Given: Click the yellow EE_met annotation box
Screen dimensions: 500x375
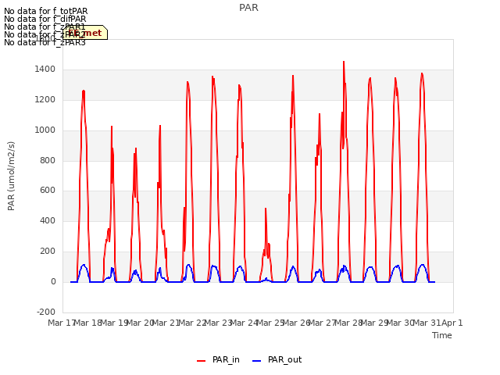Looking at the screenshot, I should point(85,33).
